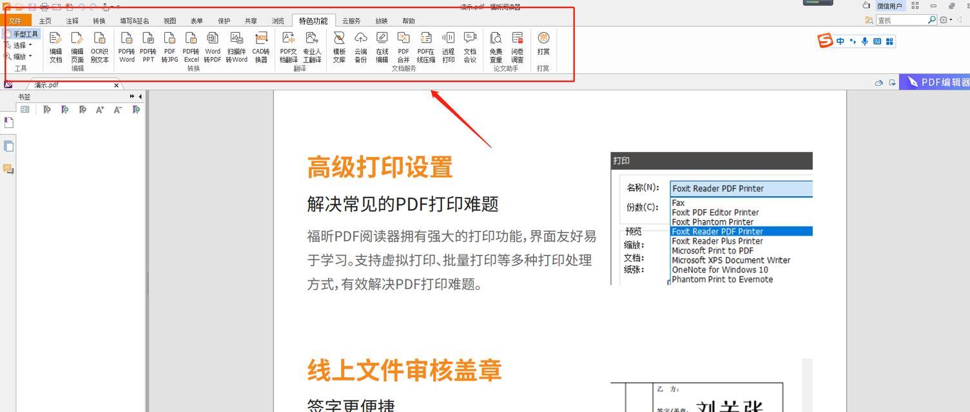Open 在线编辑 online editing
The height and width of the screenshot is (412, 970).
click(x=382, y=48)
